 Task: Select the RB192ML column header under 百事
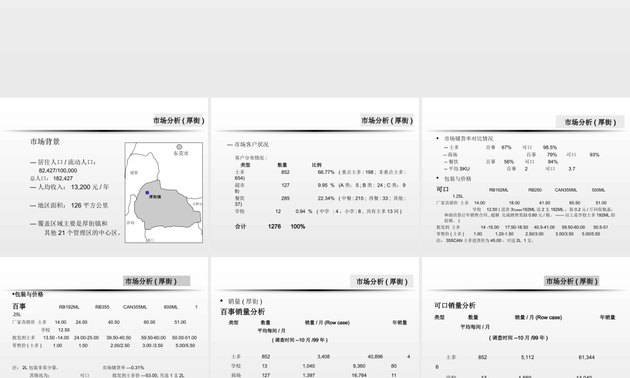click(x=70, y=307)
